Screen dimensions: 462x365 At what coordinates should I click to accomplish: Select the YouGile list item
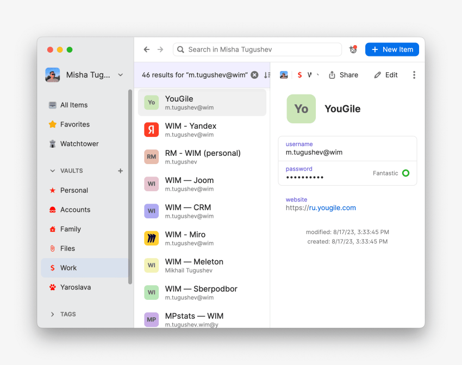click(202, 103)
